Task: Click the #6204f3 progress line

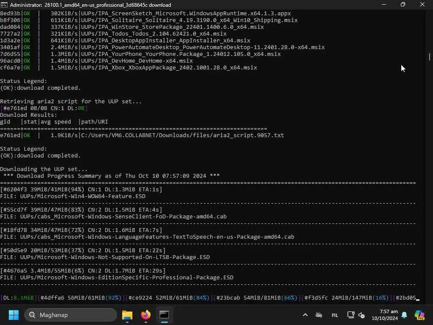Action: point(81,189)
